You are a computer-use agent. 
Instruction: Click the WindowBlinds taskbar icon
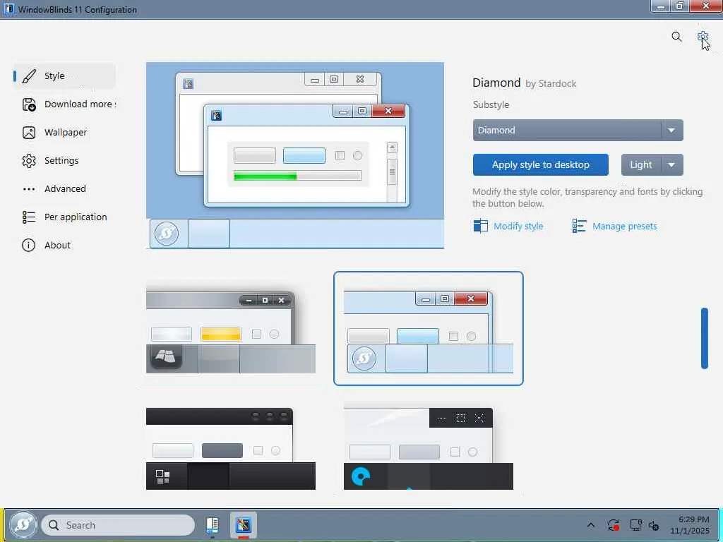click(243, 525)
